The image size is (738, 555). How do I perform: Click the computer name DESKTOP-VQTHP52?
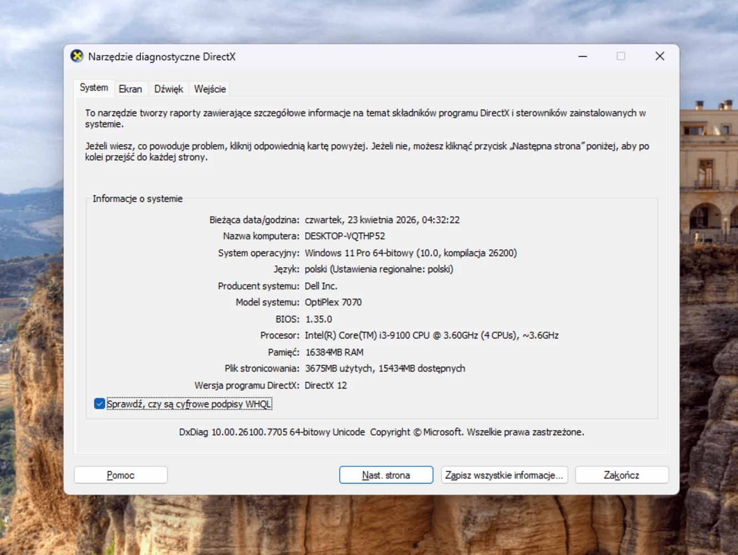(344, 236)
